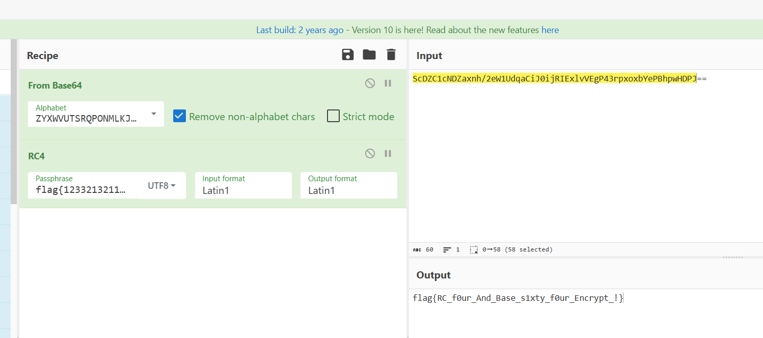The height and width of the screenshot is (338, 763).
Task: Click the line count indicator showing 1
Action: click(451, 249)
